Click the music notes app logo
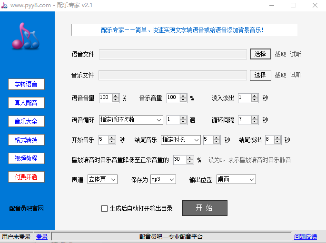 pyautogui.click(x=26, y=36)
